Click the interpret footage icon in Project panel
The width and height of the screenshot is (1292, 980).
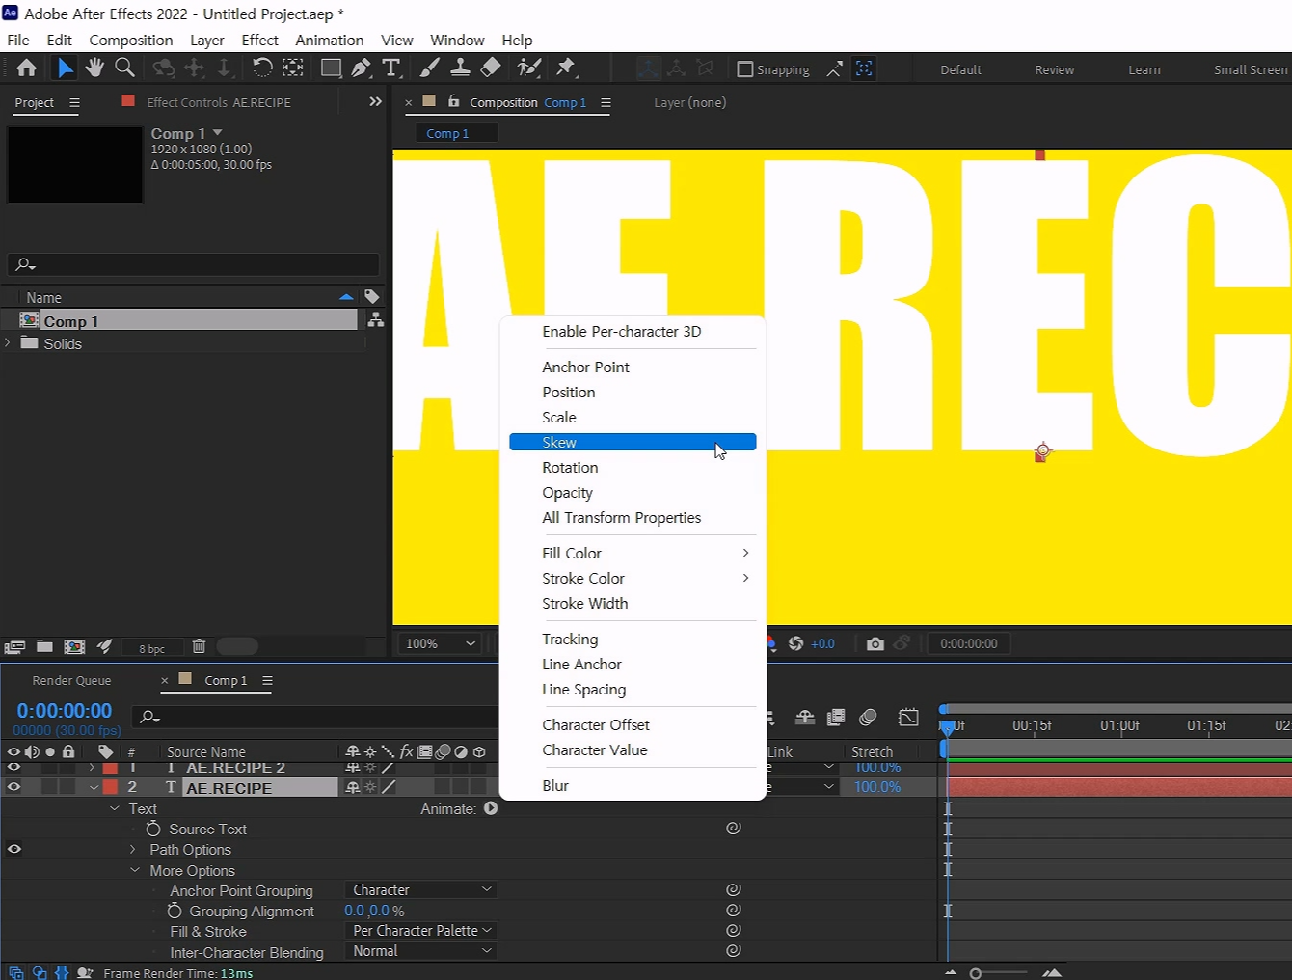pyautogui.click(x=14, y=646)
